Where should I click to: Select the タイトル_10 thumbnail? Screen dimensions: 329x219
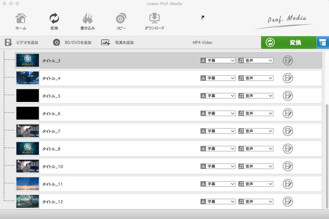click(x=28, y=166)
